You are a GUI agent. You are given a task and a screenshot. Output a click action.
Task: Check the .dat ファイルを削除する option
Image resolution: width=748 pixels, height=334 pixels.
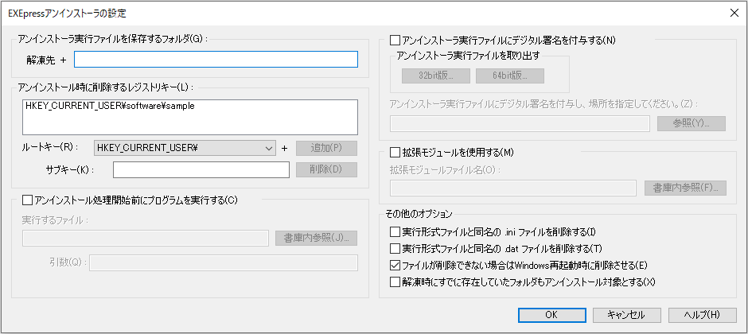(395, 248)
